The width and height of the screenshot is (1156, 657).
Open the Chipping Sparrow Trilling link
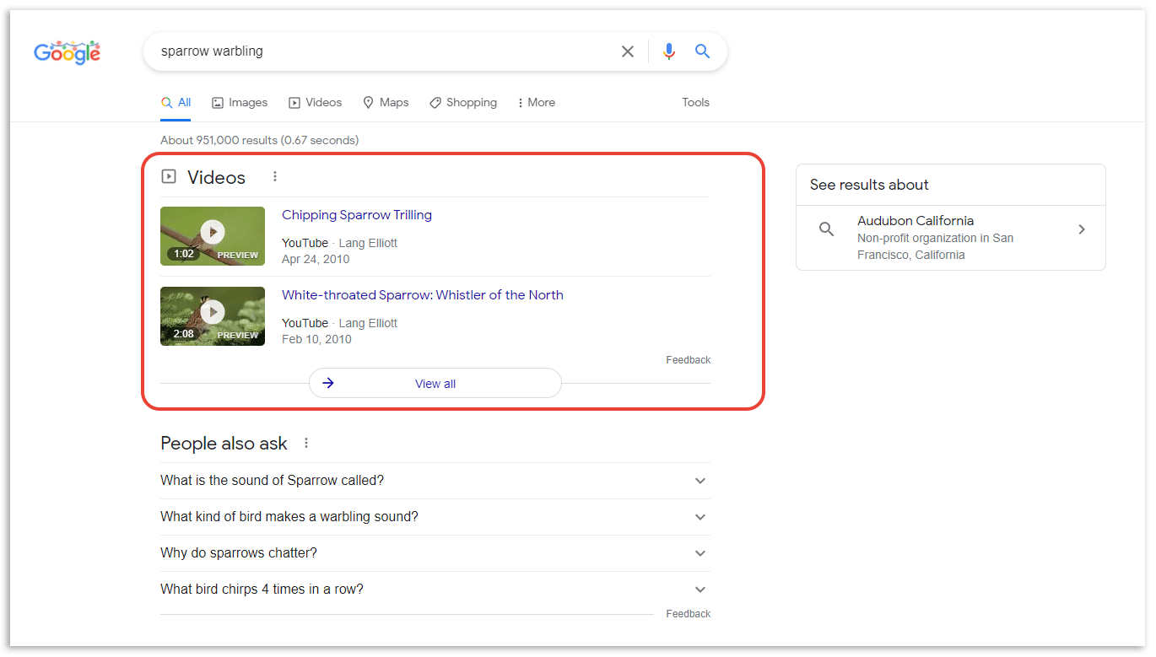pyautogui.click(x=357, y=215)
